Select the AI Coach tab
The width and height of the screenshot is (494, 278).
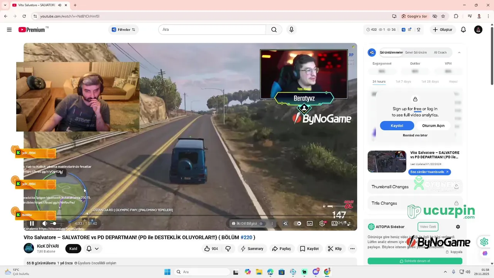tap(440, 53)
